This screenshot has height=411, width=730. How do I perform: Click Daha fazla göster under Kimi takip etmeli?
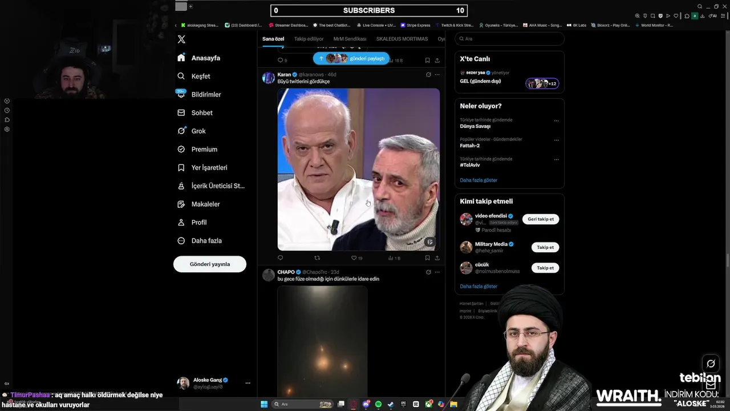point(478,286)
